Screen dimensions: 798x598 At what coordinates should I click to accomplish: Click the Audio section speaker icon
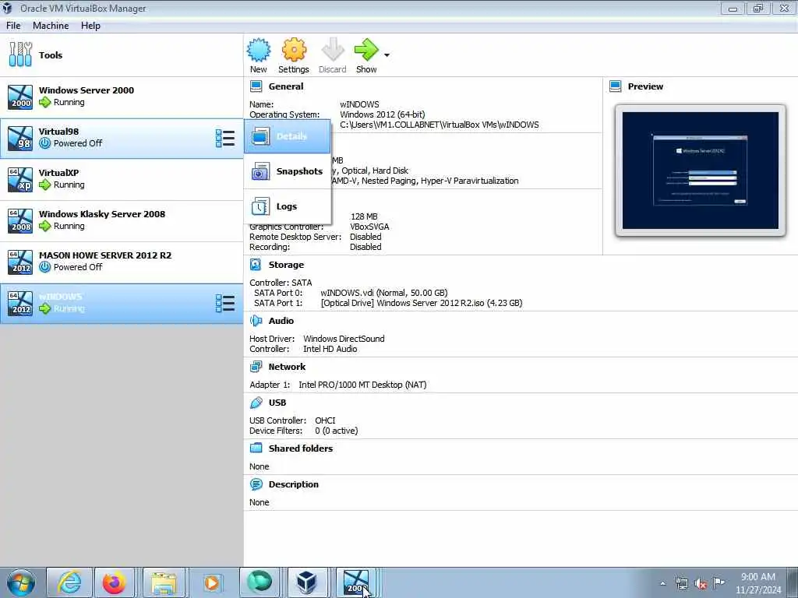coord(256,321)
